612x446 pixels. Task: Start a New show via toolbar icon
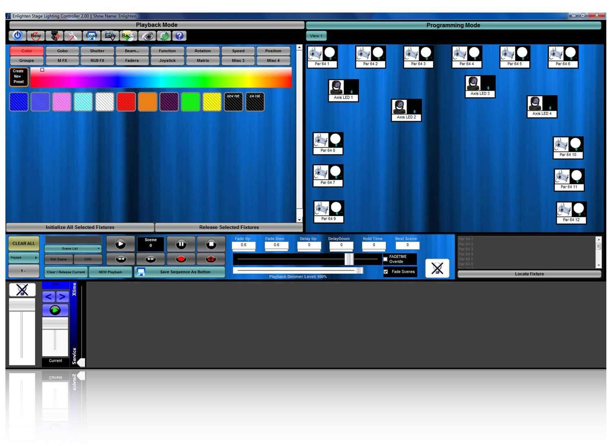[x=36, y=36]
